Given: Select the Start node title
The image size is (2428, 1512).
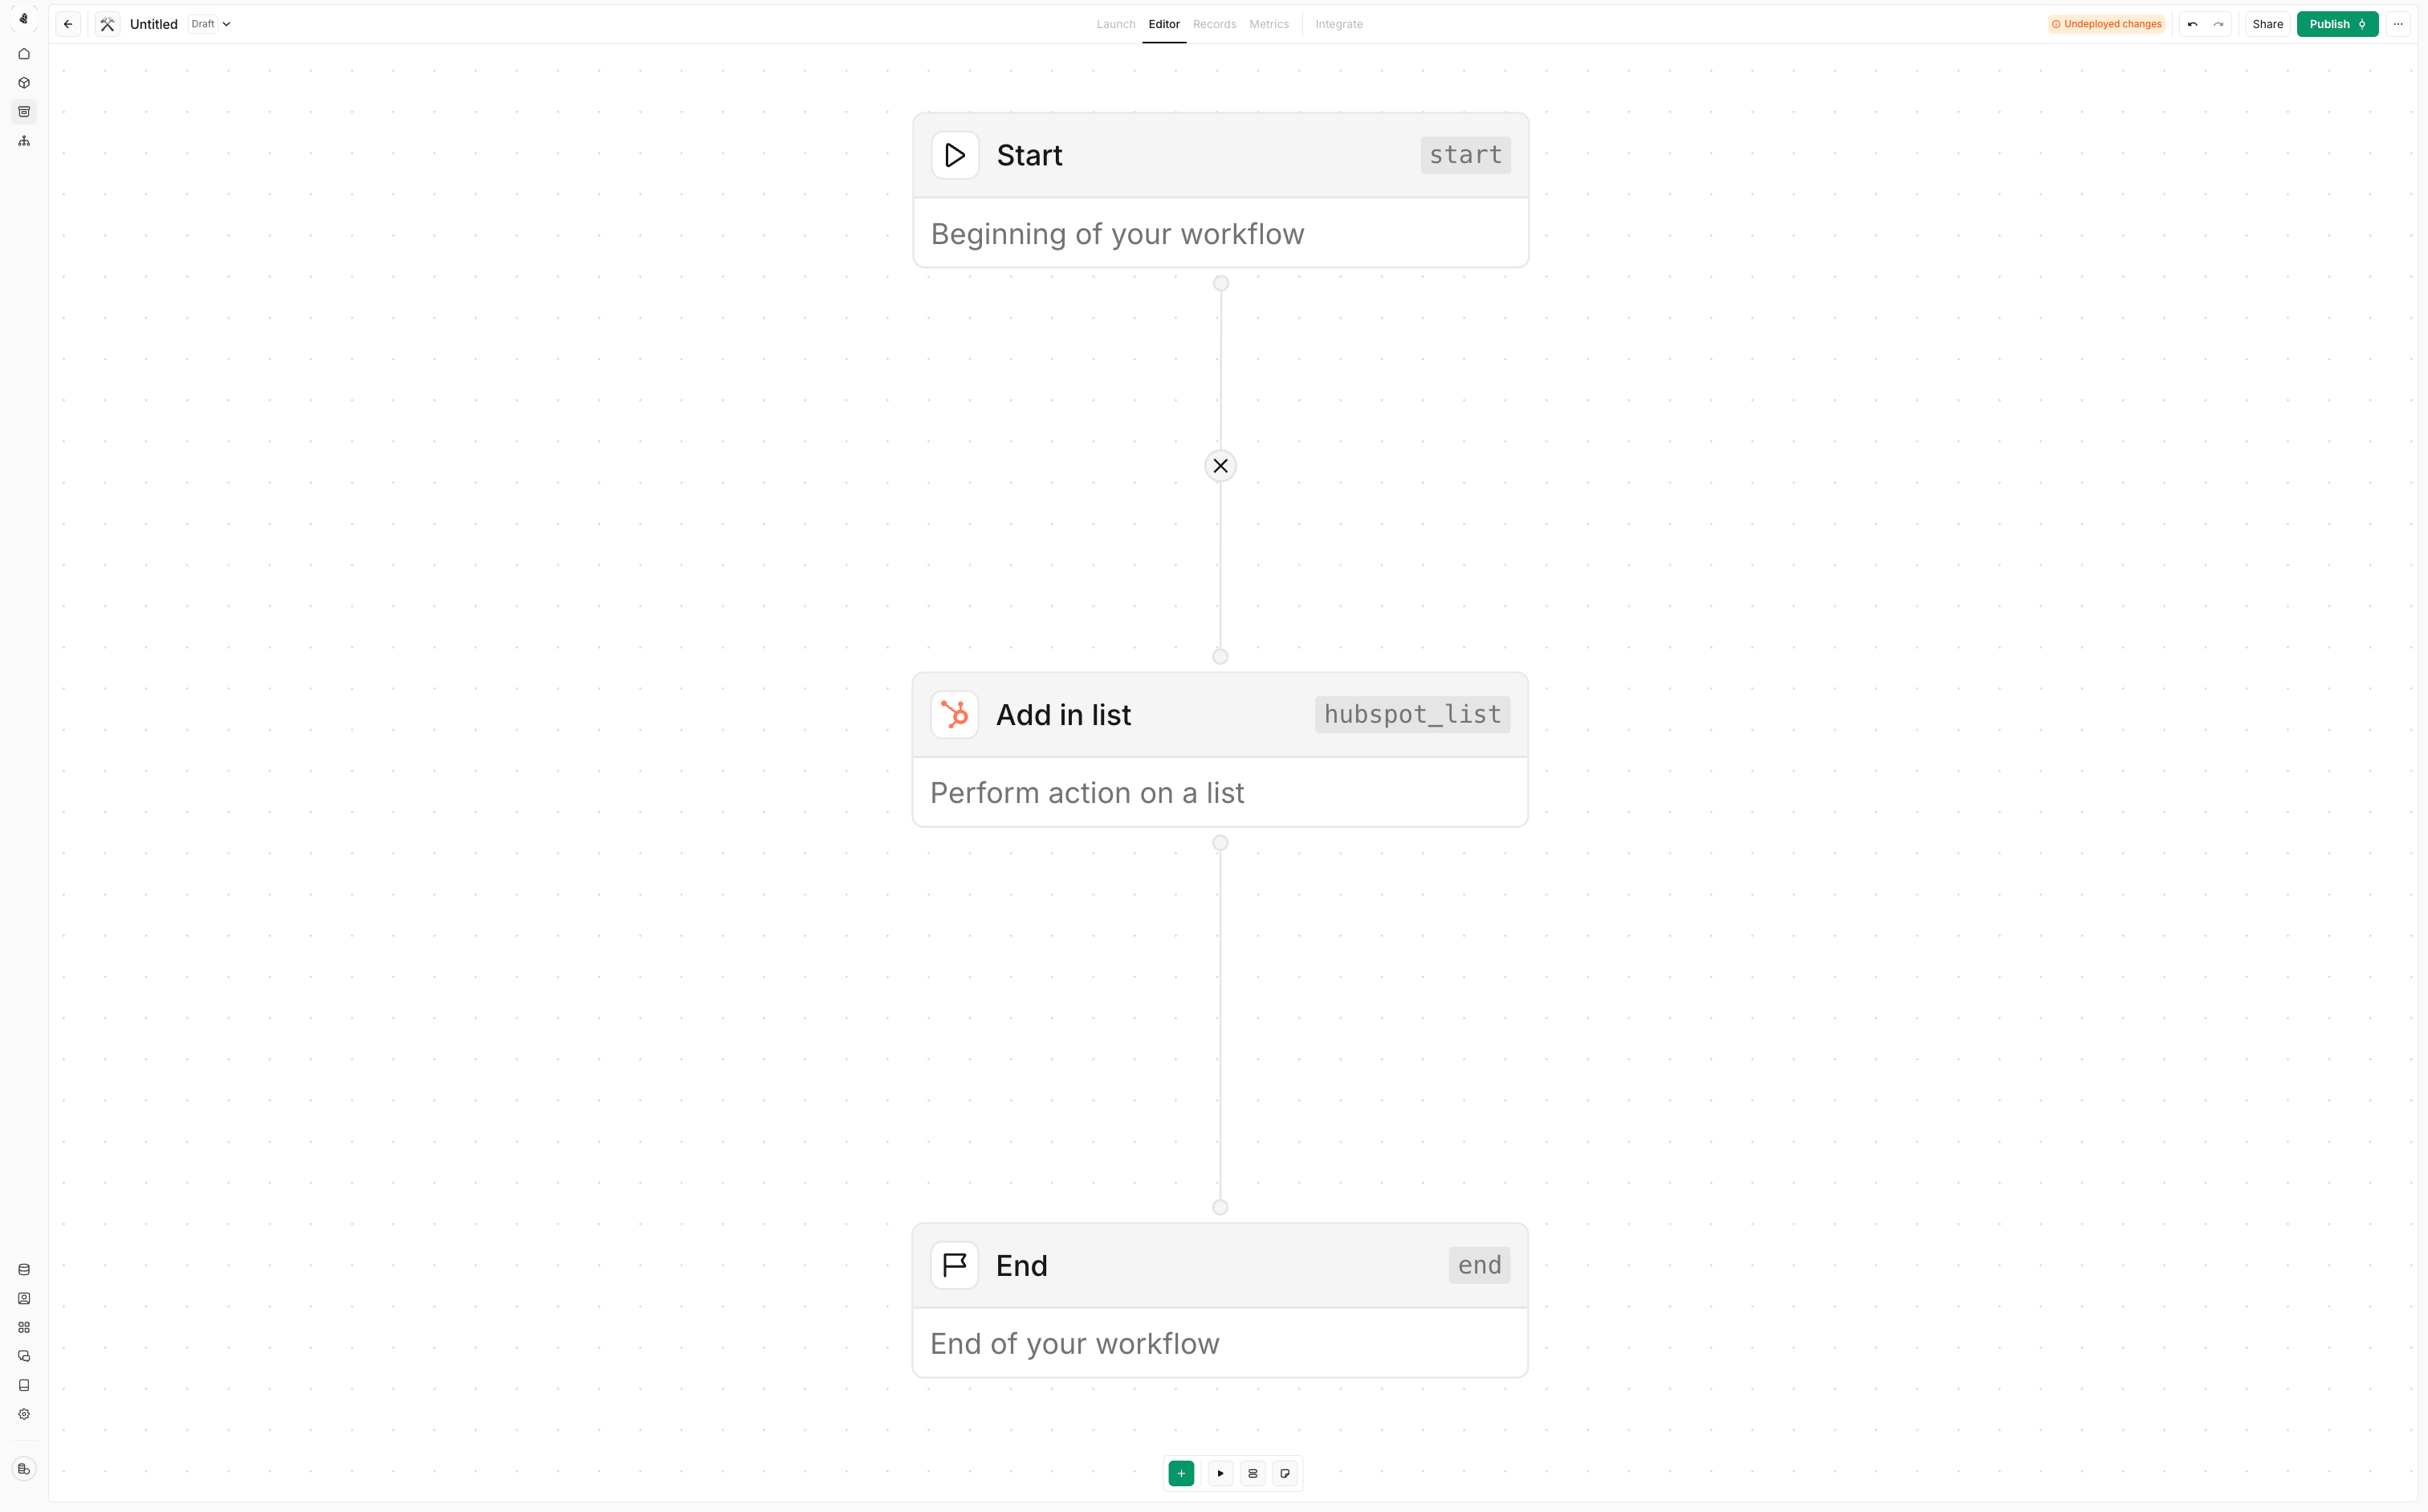Looking at the screenshot, I should (1029, 155).
